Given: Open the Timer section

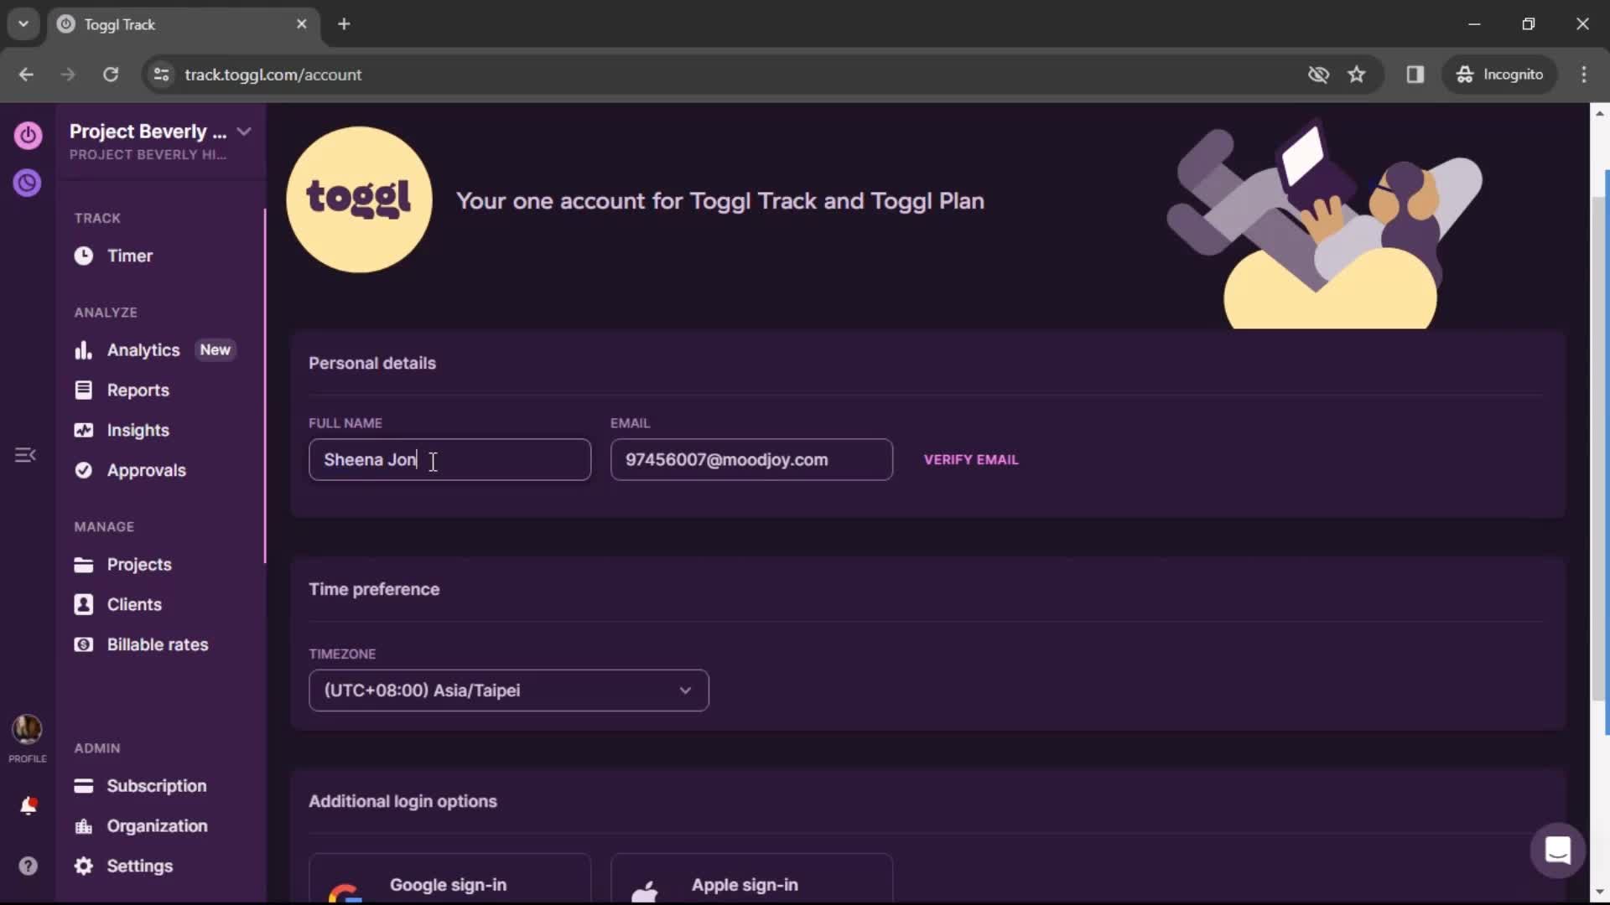Looking at the screenshot, I should [x=131, y=256].
